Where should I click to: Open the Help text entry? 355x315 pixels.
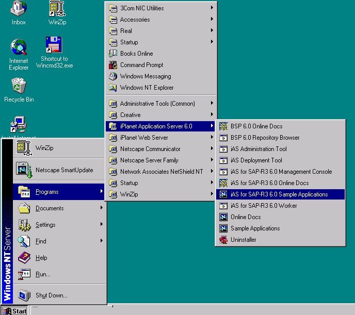(x=41, y=258)
